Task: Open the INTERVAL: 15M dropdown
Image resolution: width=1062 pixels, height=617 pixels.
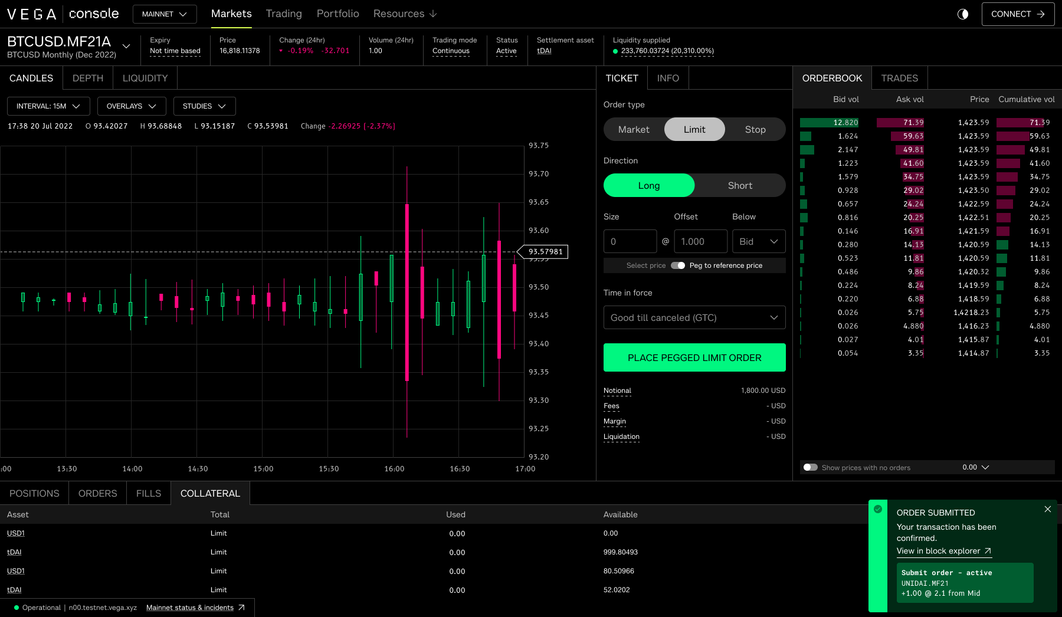Action: tap(48, 106)
